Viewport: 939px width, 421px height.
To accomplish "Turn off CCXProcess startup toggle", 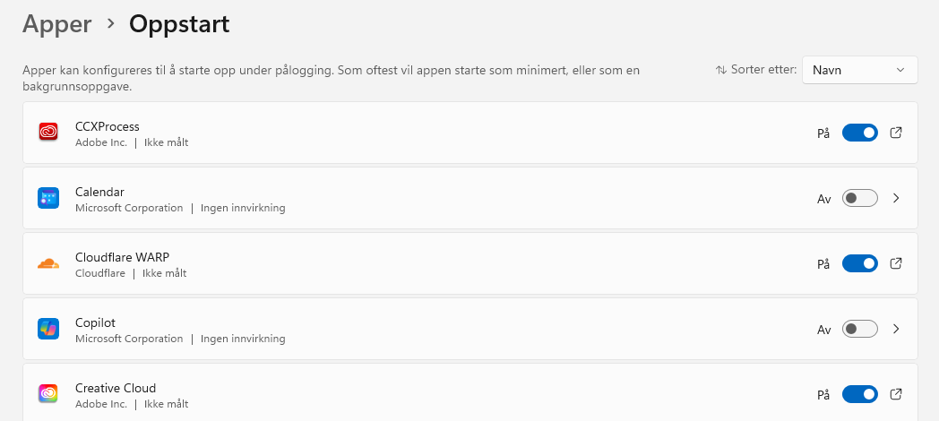I will 859,133.
